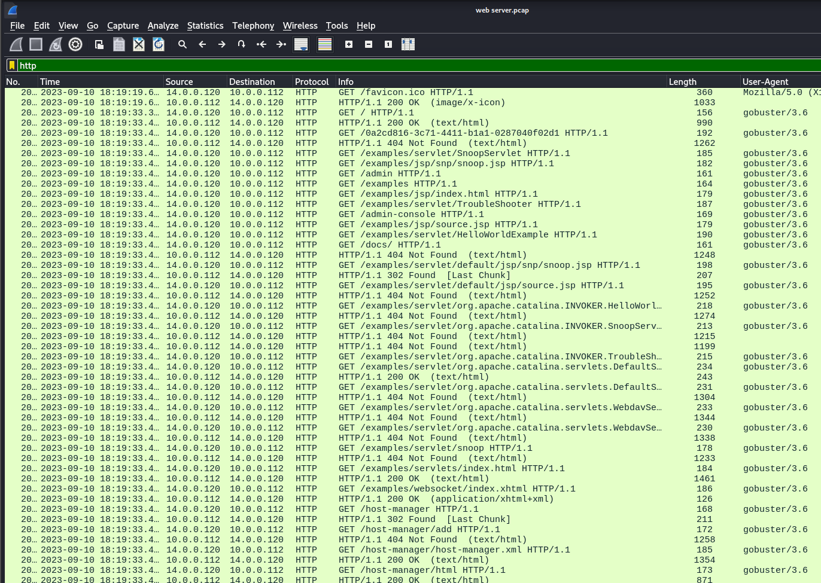Click the start capture shark fin icon

point(16,44)
